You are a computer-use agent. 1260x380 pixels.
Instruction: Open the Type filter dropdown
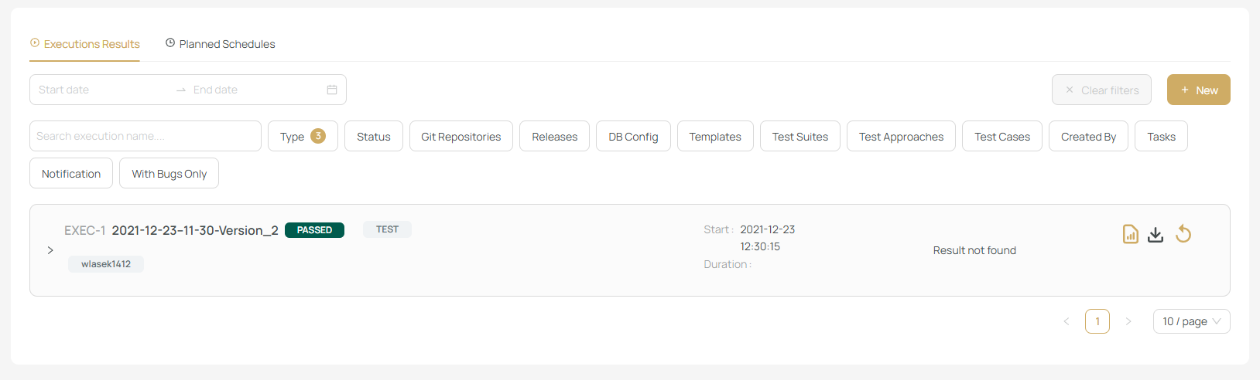303,137
